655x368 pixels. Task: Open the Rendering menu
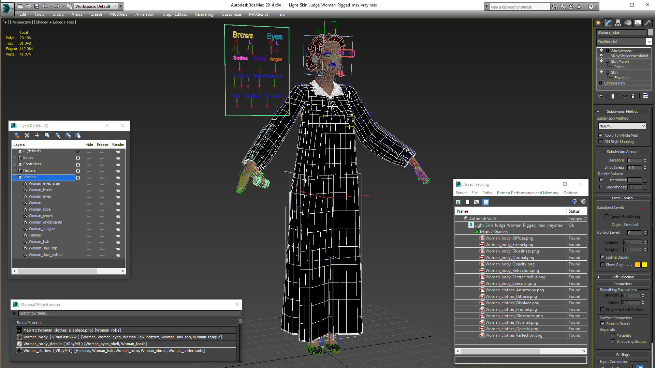click(x=204, y=14)
